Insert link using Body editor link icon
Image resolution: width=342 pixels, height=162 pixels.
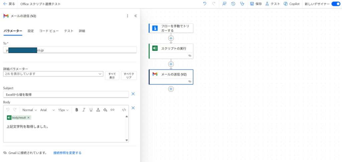point(113,110)
